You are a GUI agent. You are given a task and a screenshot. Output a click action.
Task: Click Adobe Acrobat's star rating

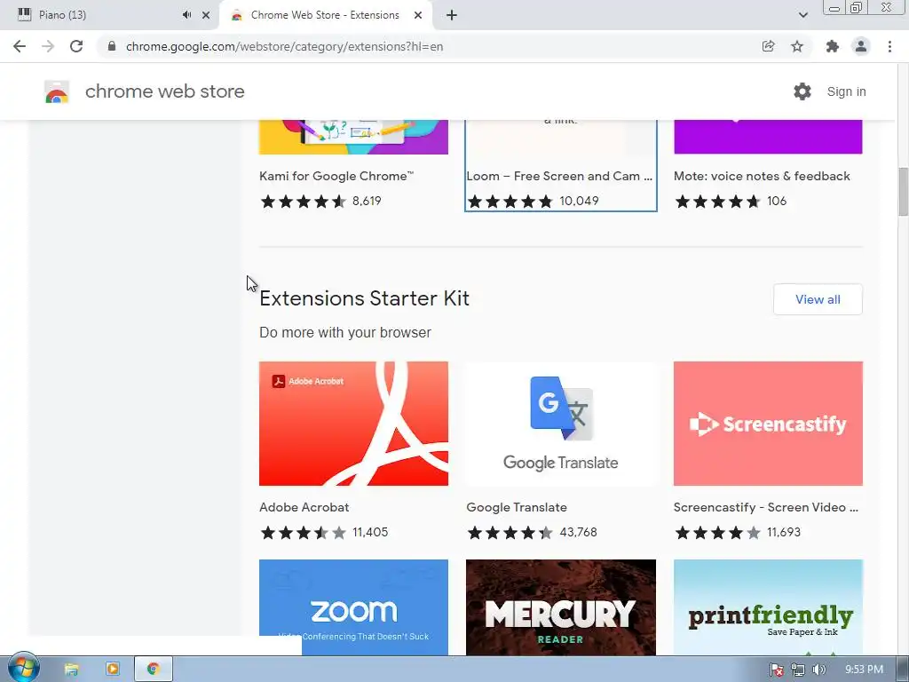pos(304,533)
